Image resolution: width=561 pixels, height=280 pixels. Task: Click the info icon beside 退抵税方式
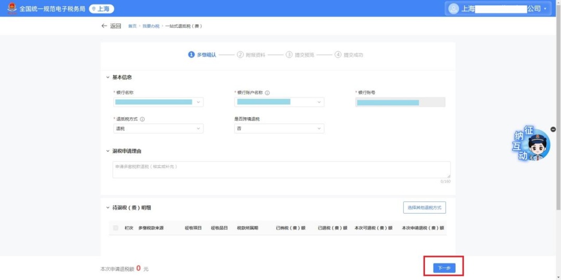pyautogui.click(x=142, y=119)
